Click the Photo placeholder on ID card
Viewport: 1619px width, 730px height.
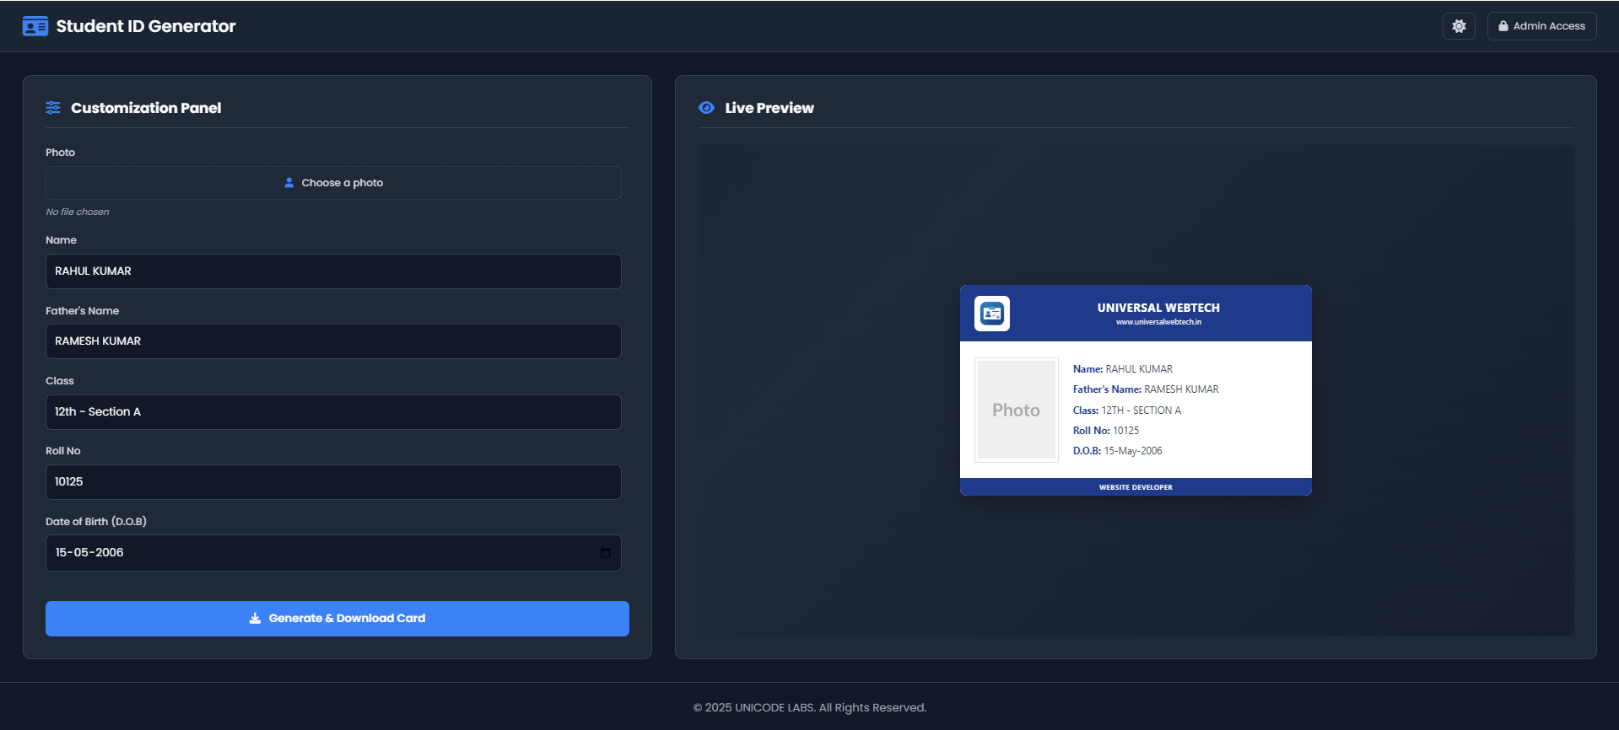pos(1016,410)
